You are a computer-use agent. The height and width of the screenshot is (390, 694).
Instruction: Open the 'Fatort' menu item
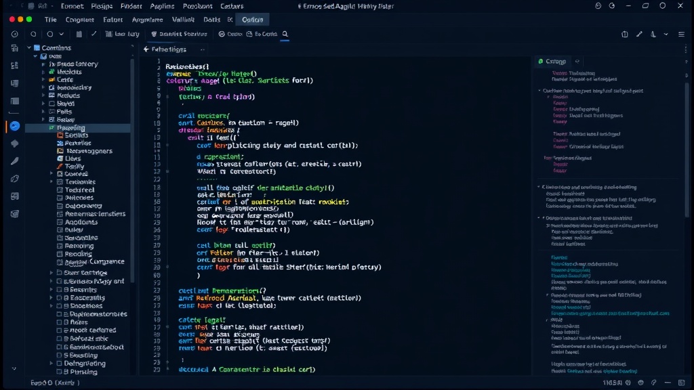click(113, 20)
